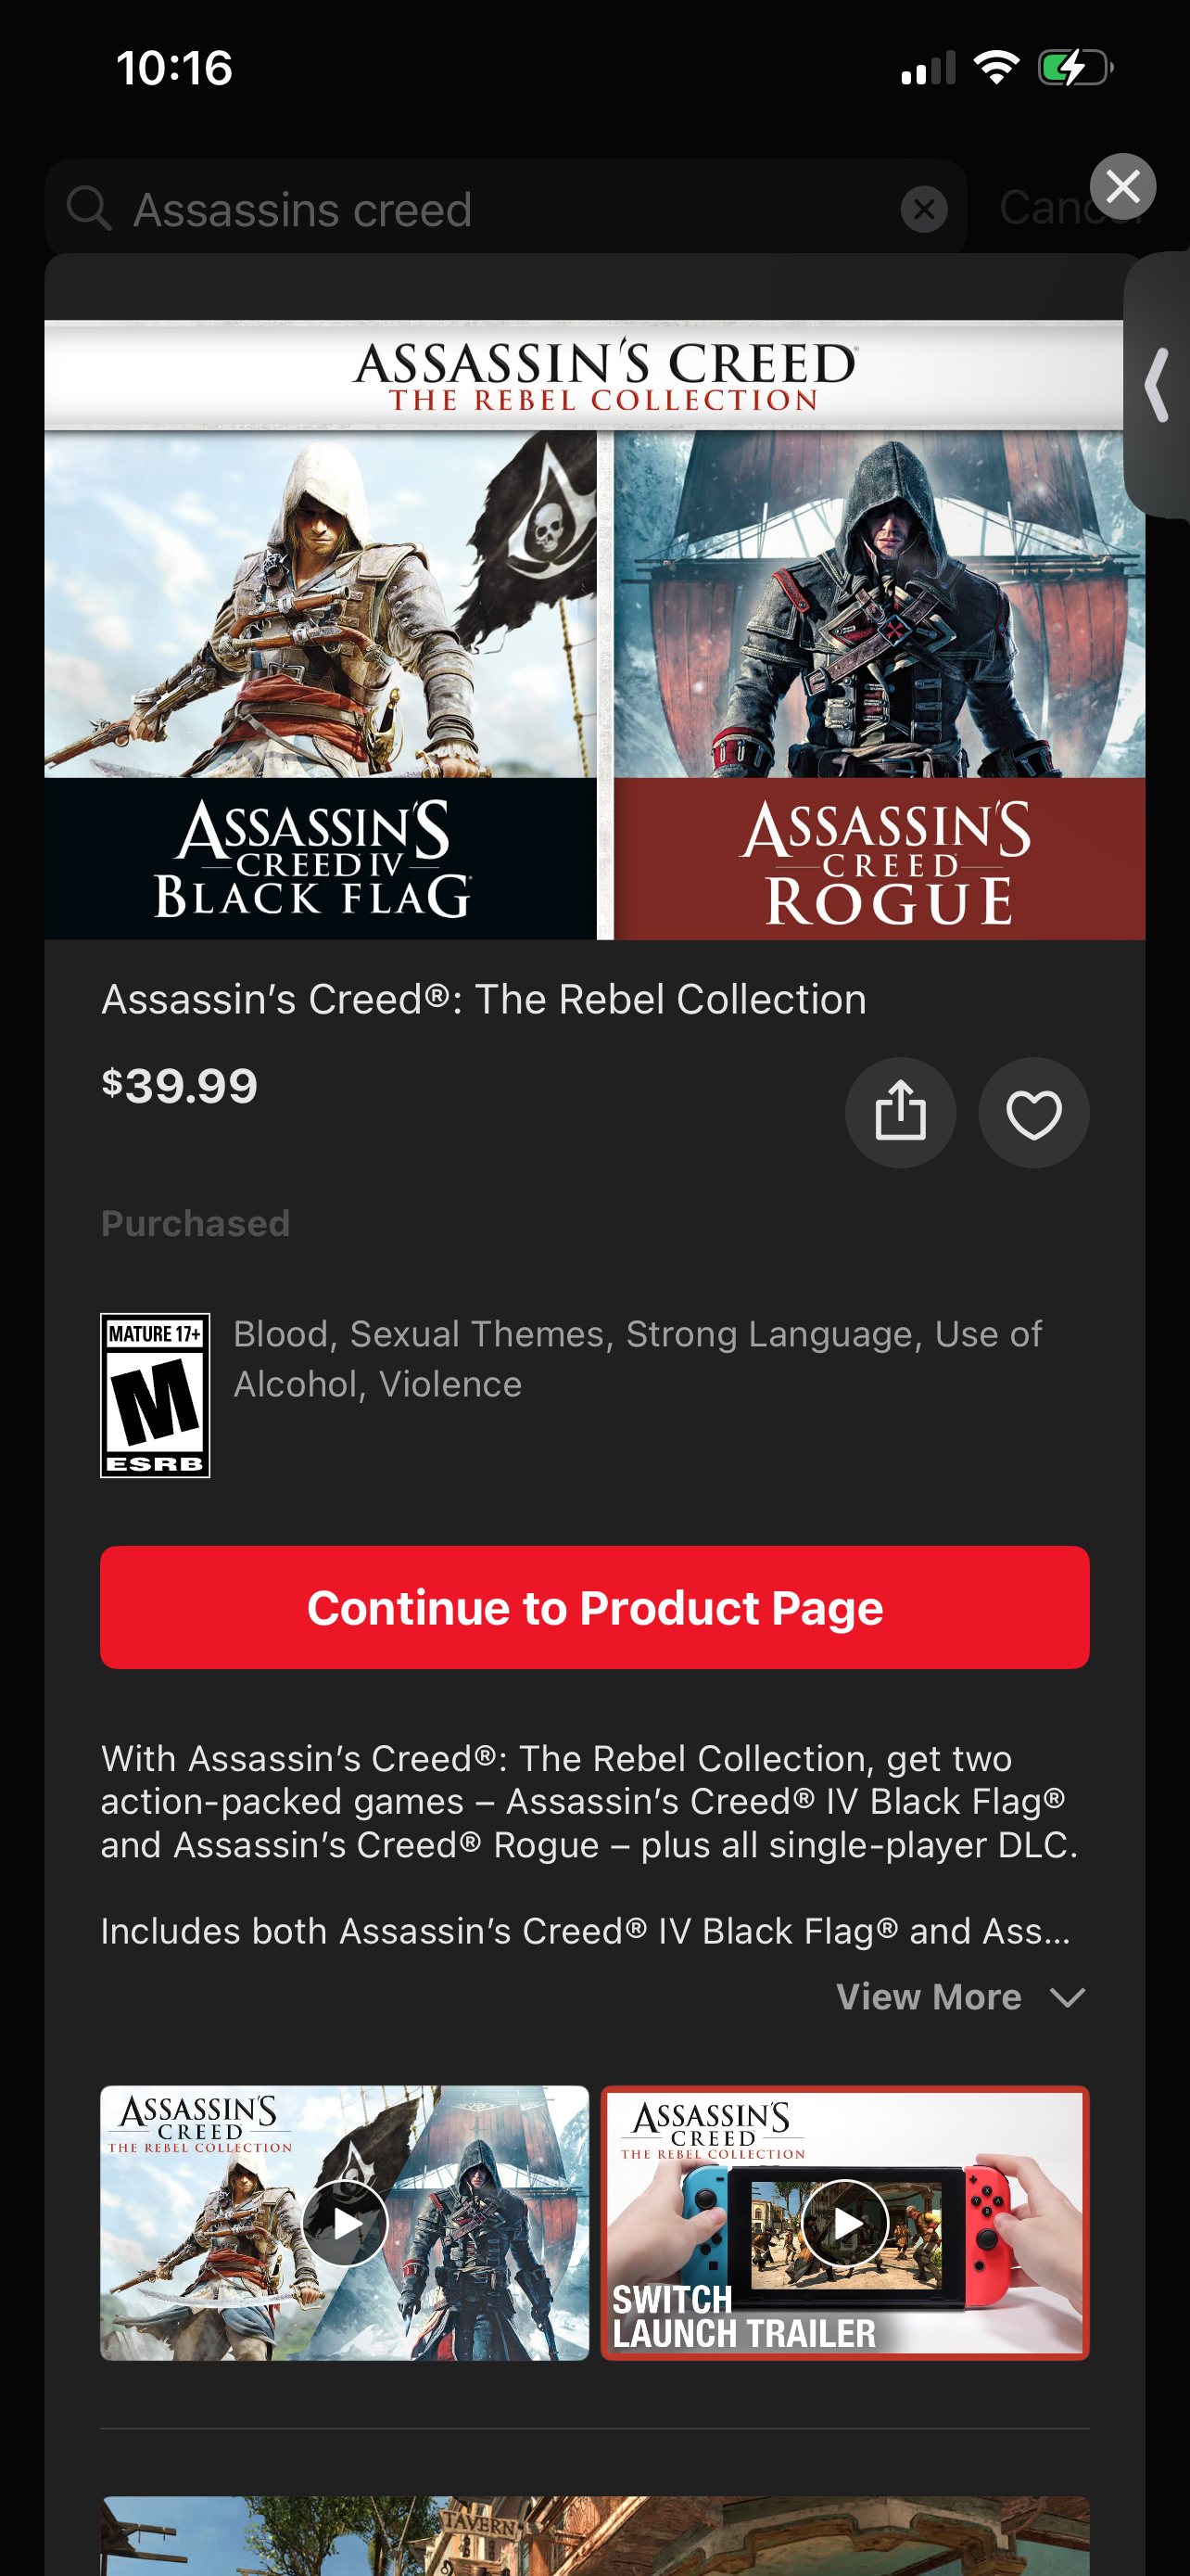Open the Black Flag cover artwork
Viewport: 1190px width, 2576px height.
pos(320,685)
